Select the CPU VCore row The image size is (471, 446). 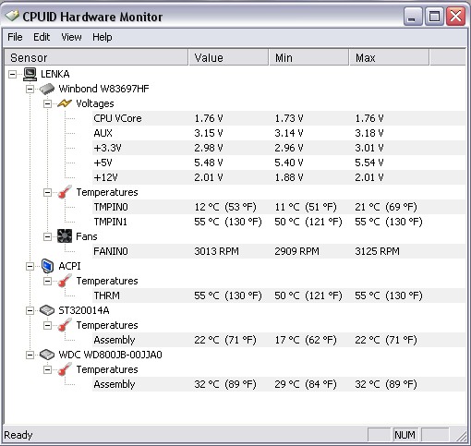pos(279,118)
